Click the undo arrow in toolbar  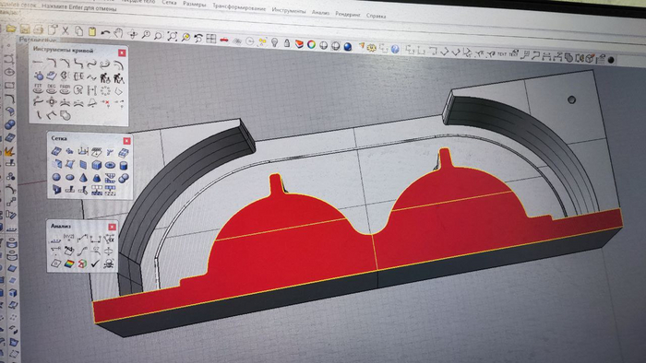pyautogui.click(x=105, y=33)
